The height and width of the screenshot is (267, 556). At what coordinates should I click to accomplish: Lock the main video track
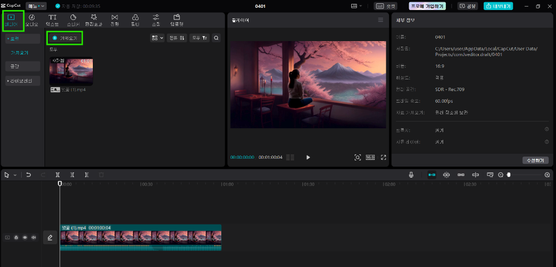[x=16, y=238]
